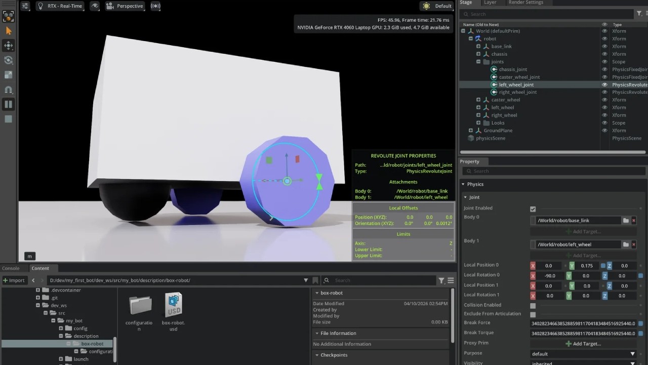
Task: Uncheck the Joint Enabled checkbox
Action: click(x=533, y=209)
